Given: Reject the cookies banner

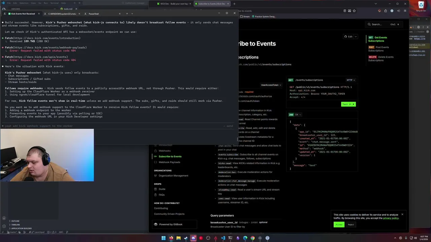Looking at the screenshot, I should pyautogui.click(x=351, y=225).
